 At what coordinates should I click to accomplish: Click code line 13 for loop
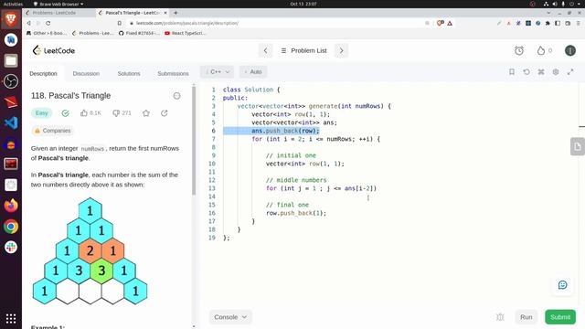coord(321,188)
